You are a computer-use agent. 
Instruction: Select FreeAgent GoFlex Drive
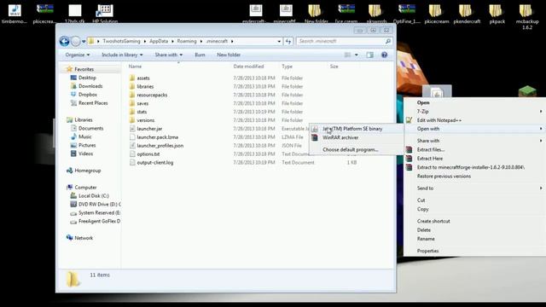[99, 221]
